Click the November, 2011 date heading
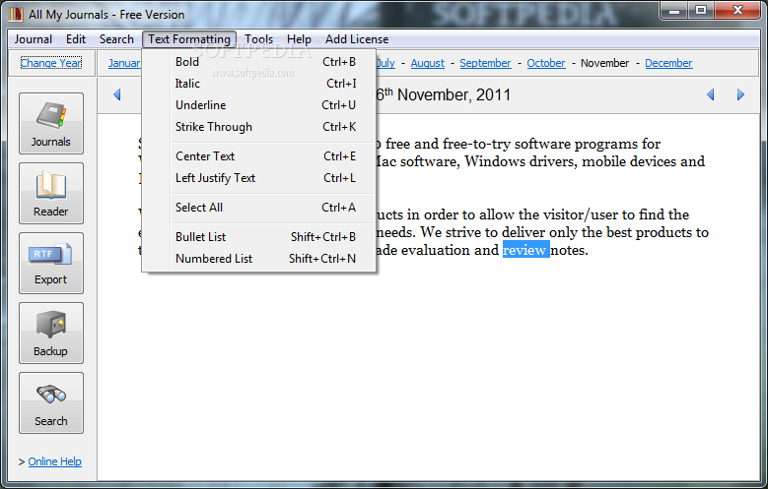 point(444,94)
